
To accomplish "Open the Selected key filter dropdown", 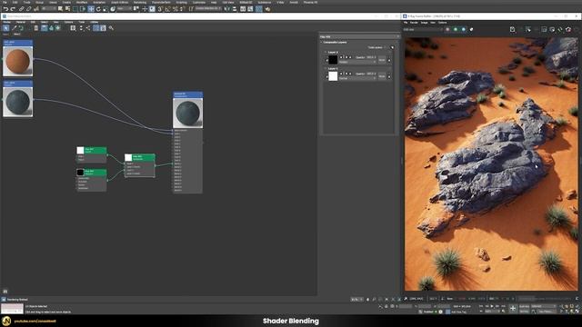I will pyautogui.click(x=544, y=306).
